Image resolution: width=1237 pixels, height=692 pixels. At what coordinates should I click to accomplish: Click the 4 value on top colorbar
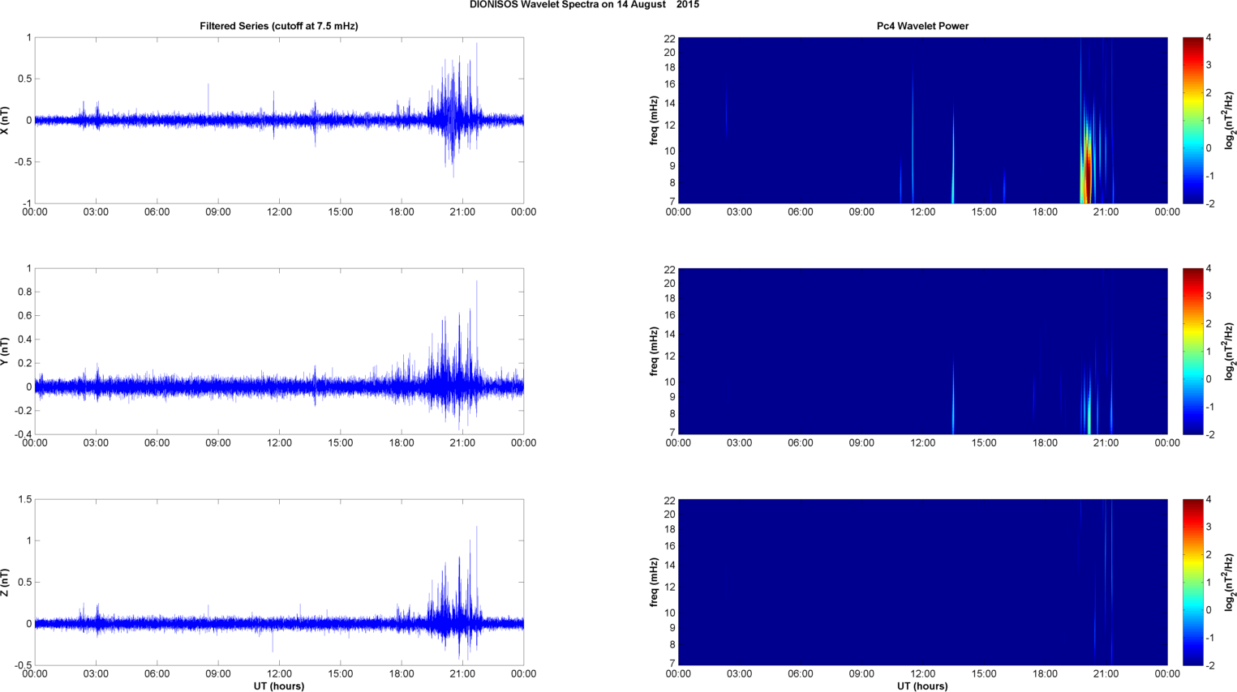click(1209, 38)
